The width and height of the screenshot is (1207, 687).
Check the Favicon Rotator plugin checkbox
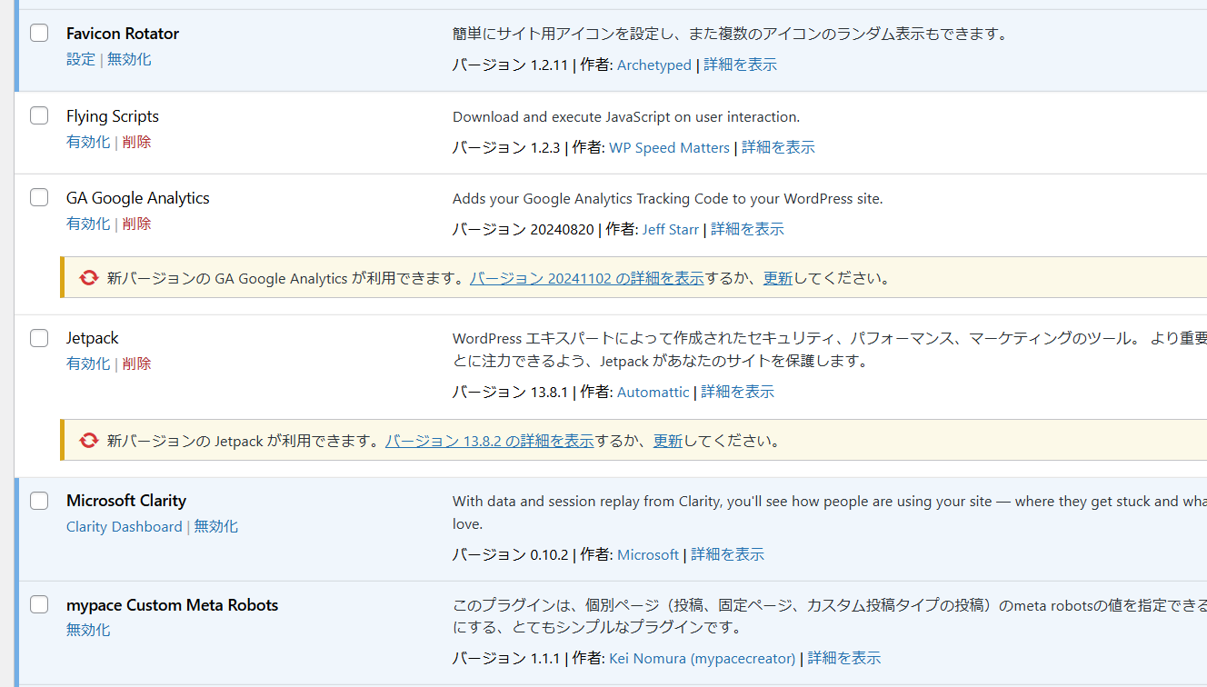(39, 34)
